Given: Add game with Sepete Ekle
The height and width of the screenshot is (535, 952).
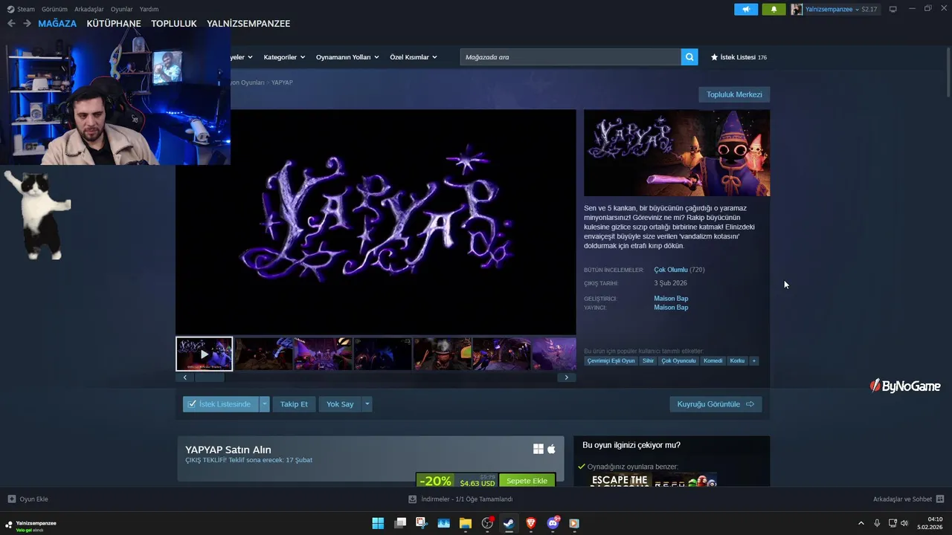Looking at the screenshot, I should pyautogui.click(x=527, y=481).
